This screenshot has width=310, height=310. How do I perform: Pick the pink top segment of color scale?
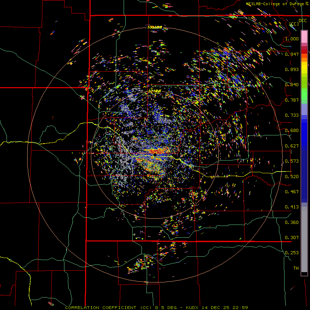pyautogui.click(x=304, y=37)
